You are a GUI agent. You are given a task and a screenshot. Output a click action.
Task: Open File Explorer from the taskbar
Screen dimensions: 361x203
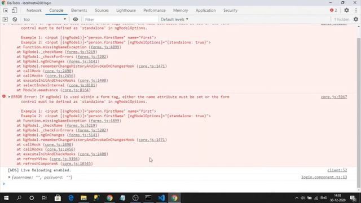pyautogui.click(x=83, y=198)
